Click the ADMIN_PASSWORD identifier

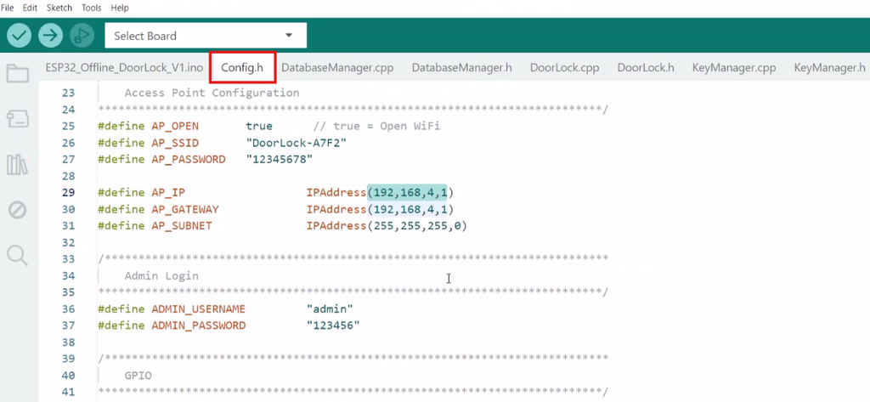coord(198,326)
